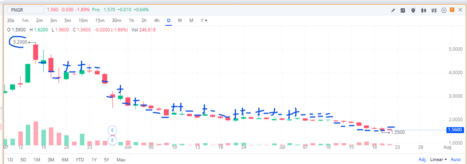Image resolution: width=467 pixels, height=164 pixels.
Task: Change chart type with candlestick icon
Action: (423, 10)
